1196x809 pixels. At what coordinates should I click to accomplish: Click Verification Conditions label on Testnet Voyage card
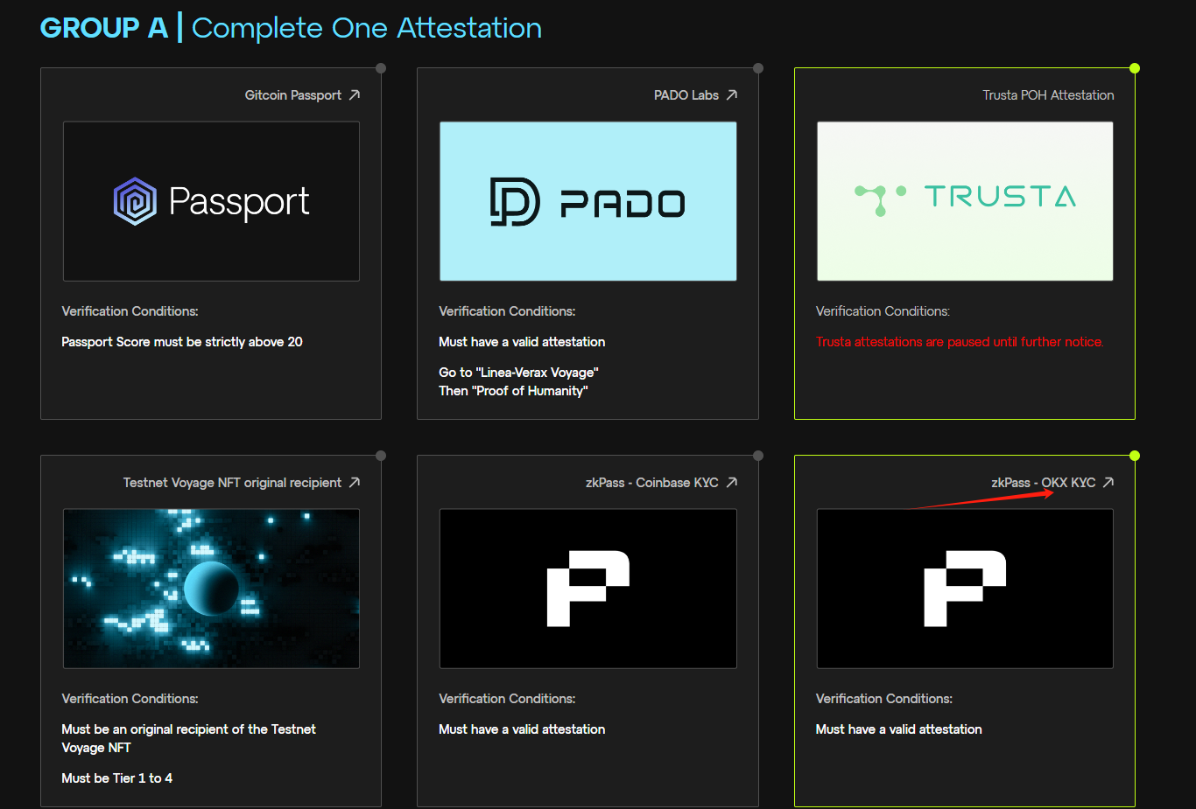click(x=130, y=699)
